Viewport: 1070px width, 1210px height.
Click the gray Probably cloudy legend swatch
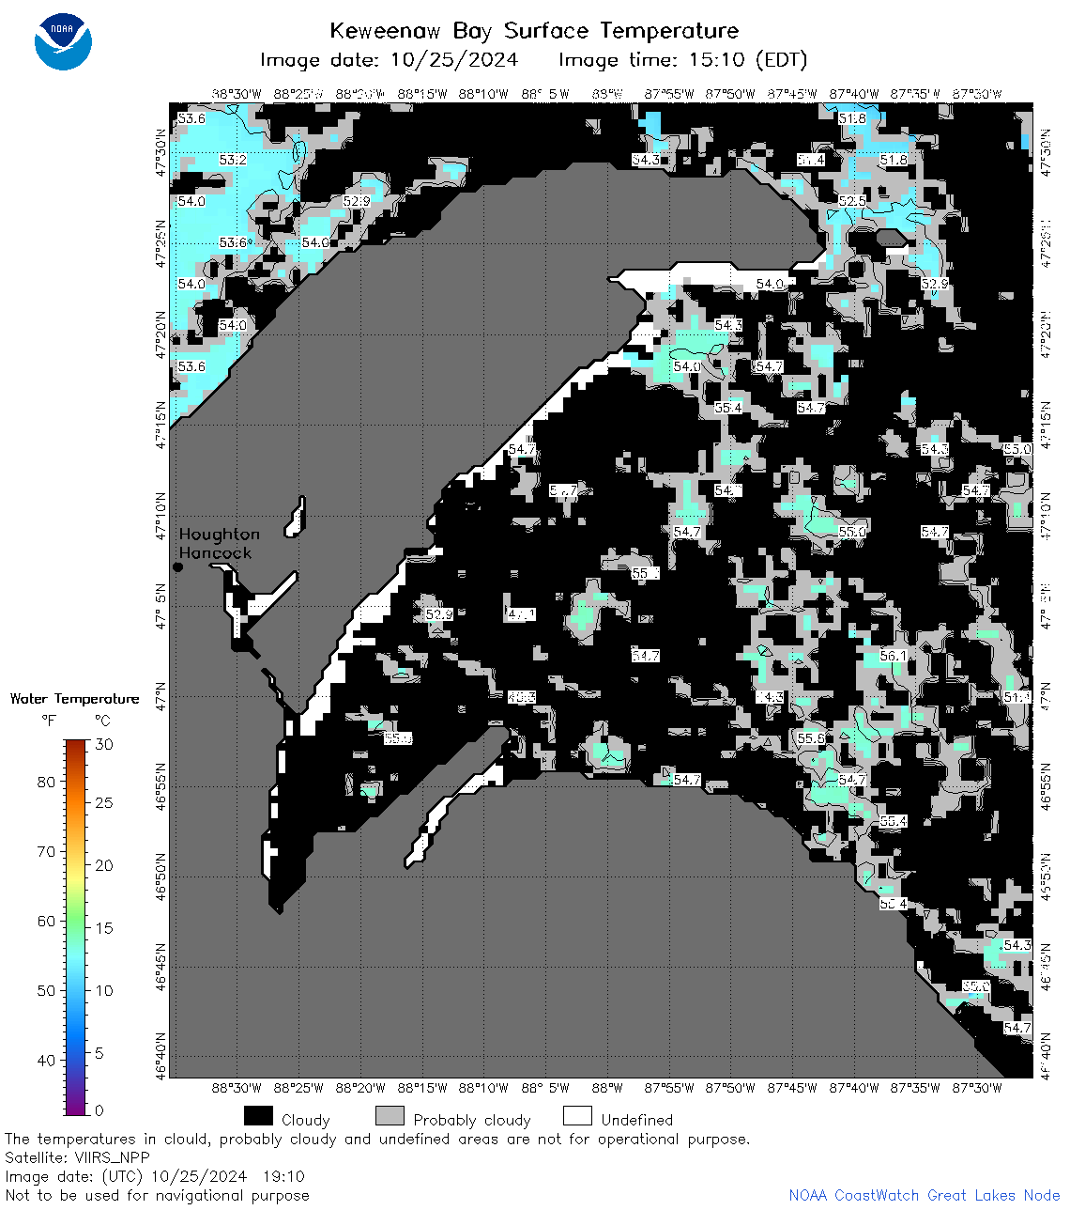pyautogui.click(x=390, y=1116)
